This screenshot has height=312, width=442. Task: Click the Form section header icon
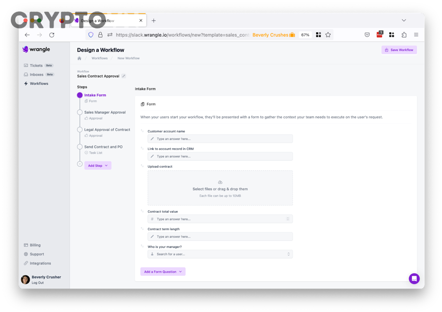pyautogui.click(x=142, y=104)
